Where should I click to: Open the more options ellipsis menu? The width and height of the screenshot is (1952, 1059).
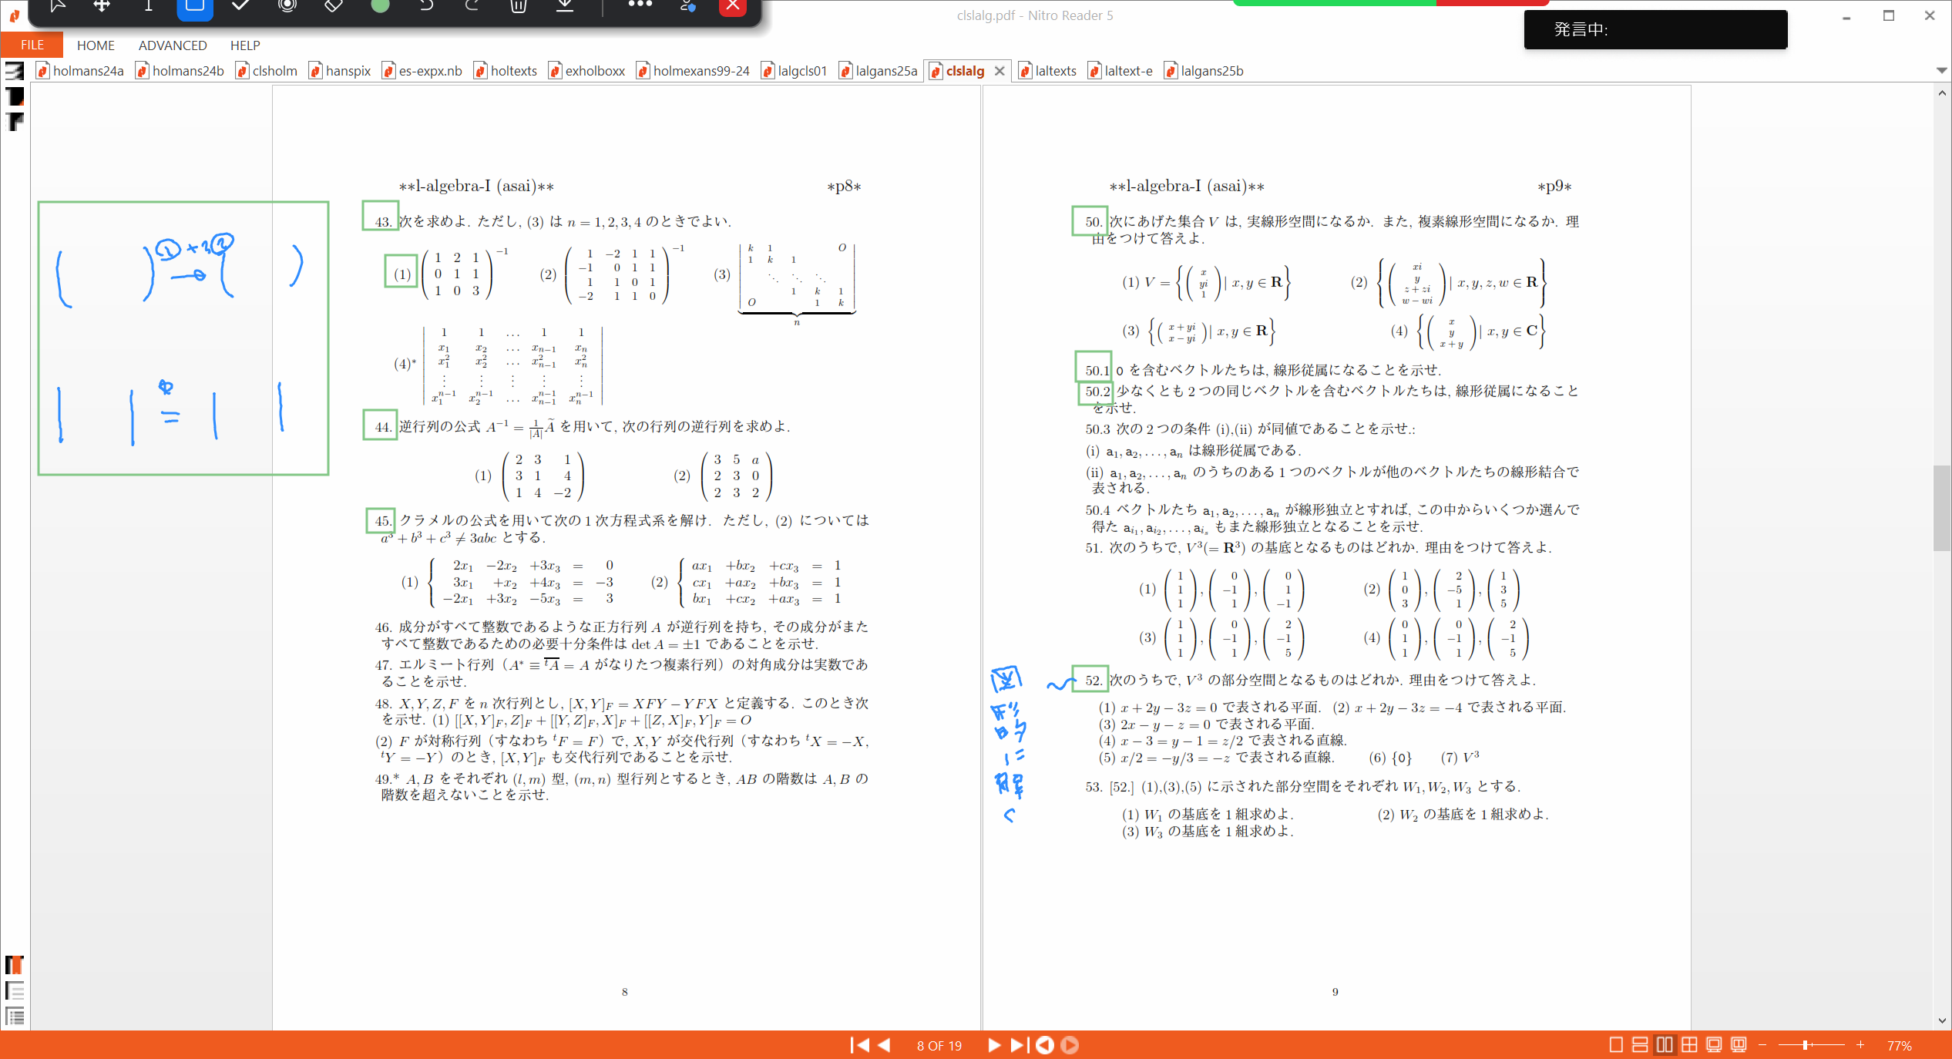(640, 5)
